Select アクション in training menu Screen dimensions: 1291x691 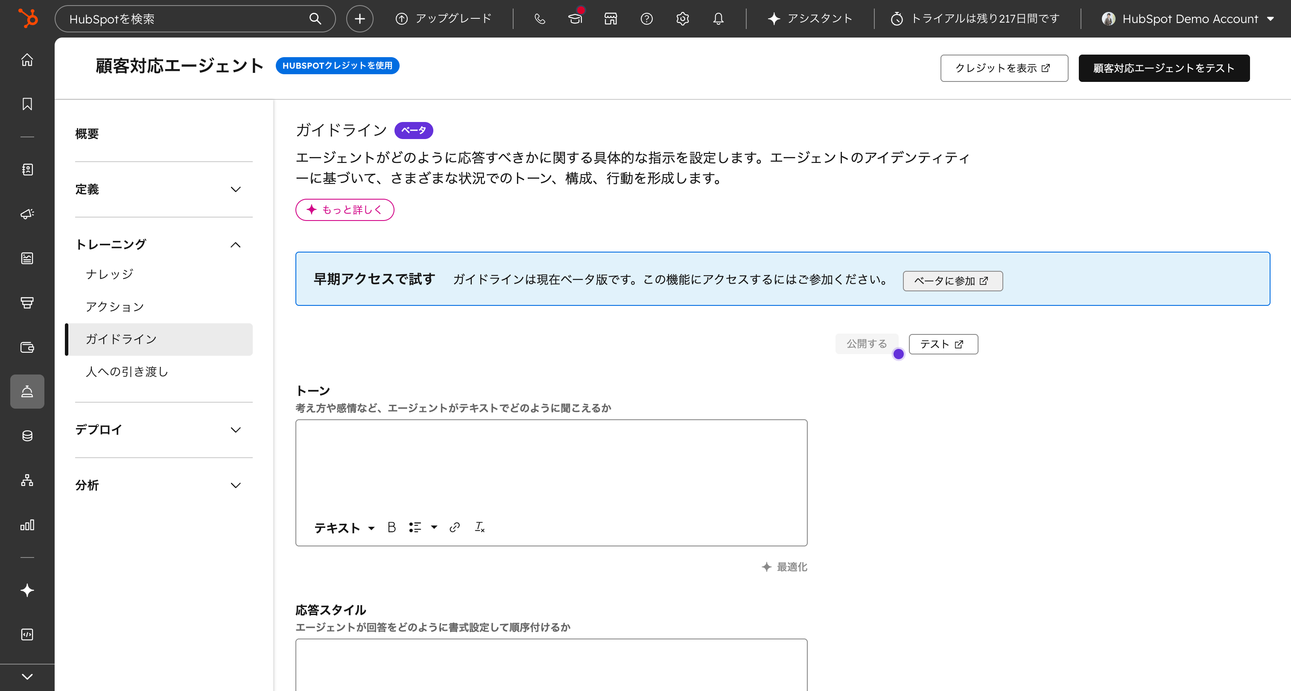114,306
